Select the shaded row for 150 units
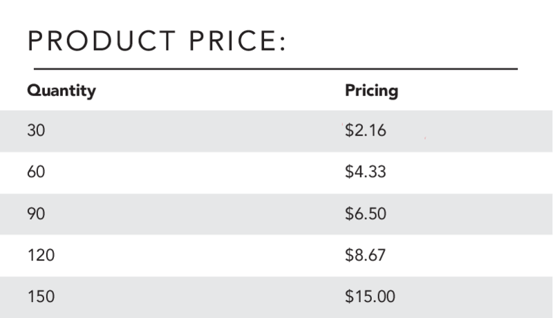 (x=276, y=297)
